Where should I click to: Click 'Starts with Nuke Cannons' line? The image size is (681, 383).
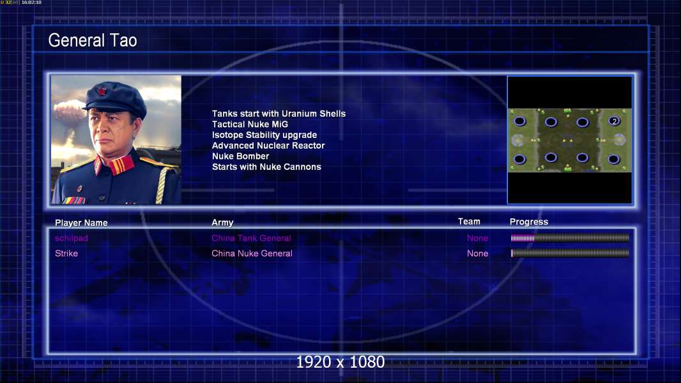pyautogui.click(x=266, y=167)
